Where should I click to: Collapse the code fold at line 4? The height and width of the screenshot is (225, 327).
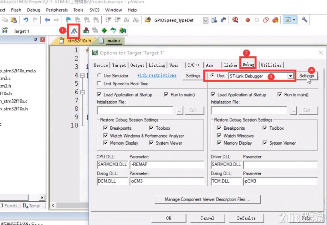point(83,75)
